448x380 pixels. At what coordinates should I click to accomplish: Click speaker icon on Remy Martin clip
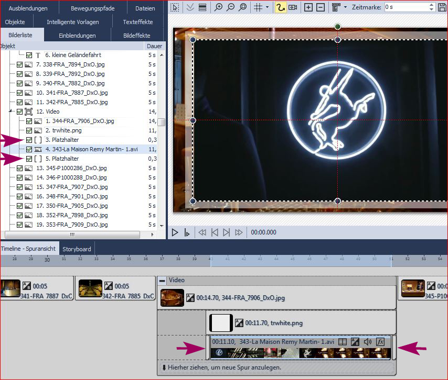[x=368, y=342]
